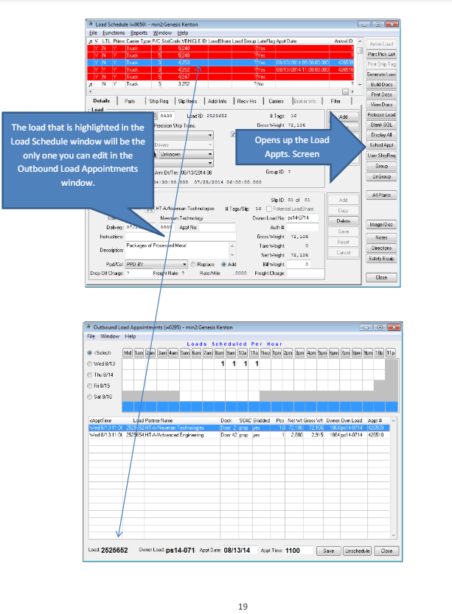Click the Unschedule button

coord(357,551)
